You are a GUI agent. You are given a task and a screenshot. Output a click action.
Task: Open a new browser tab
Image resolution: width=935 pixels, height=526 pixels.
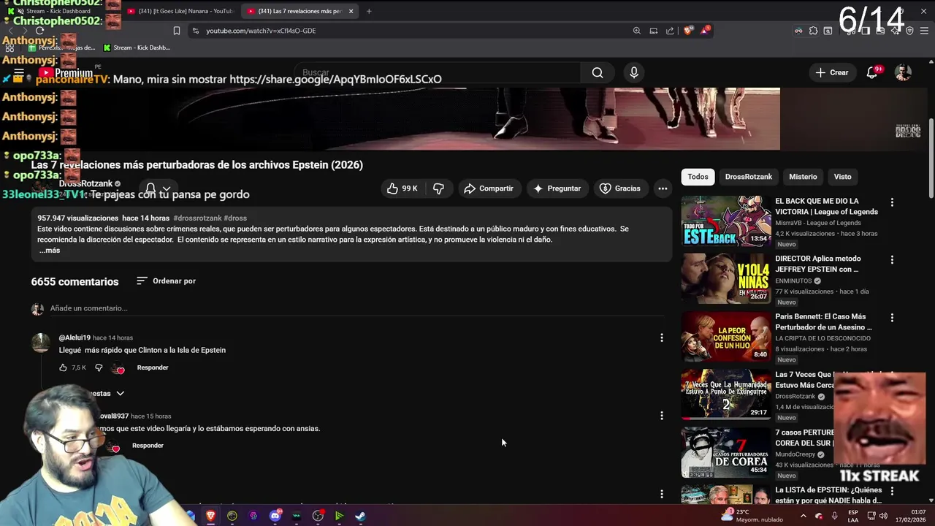[369, 11]
